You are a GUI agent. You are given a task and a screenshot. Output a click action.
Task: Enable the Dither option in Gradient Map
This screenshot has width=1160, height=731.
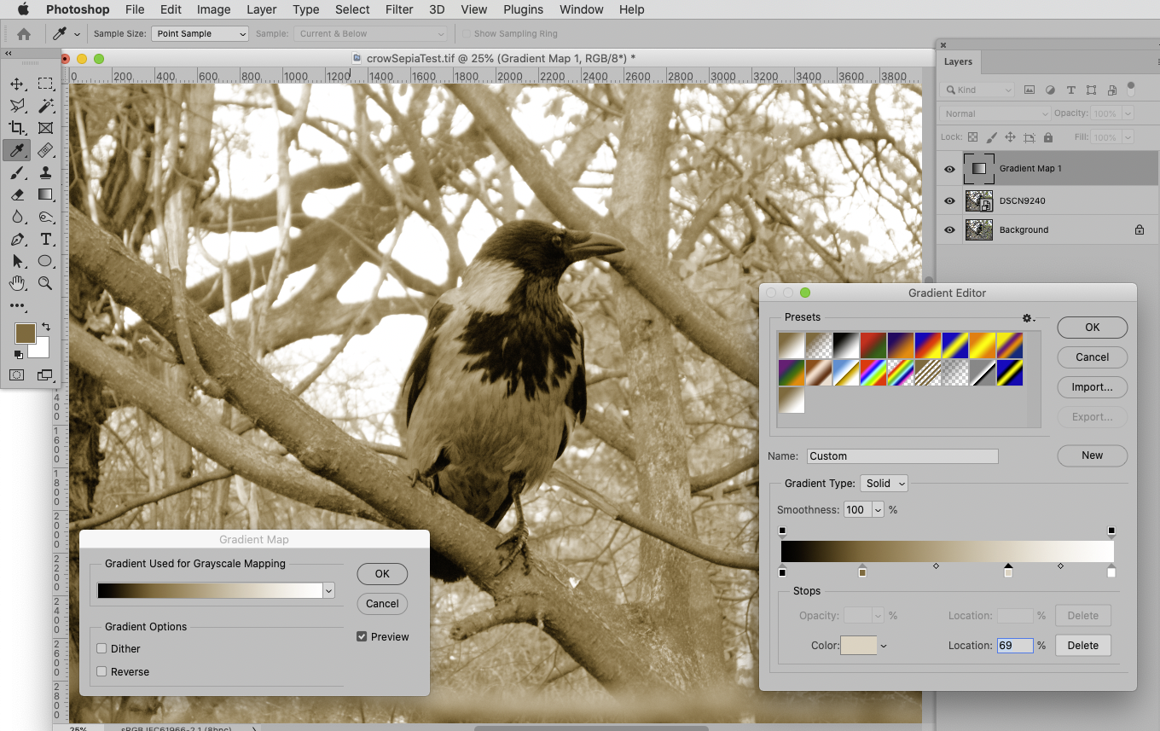tap(101, 648)
